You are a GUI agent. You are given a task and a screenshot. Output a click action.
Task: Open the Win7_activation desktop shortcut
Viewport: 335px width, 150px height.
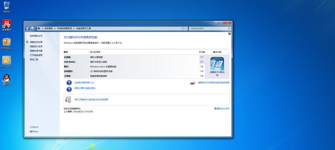(7, 61)
